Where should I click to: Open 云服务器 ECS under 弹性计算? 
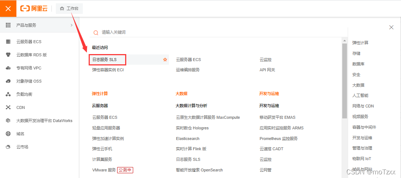pyautogui.click(x=105, y=117)
